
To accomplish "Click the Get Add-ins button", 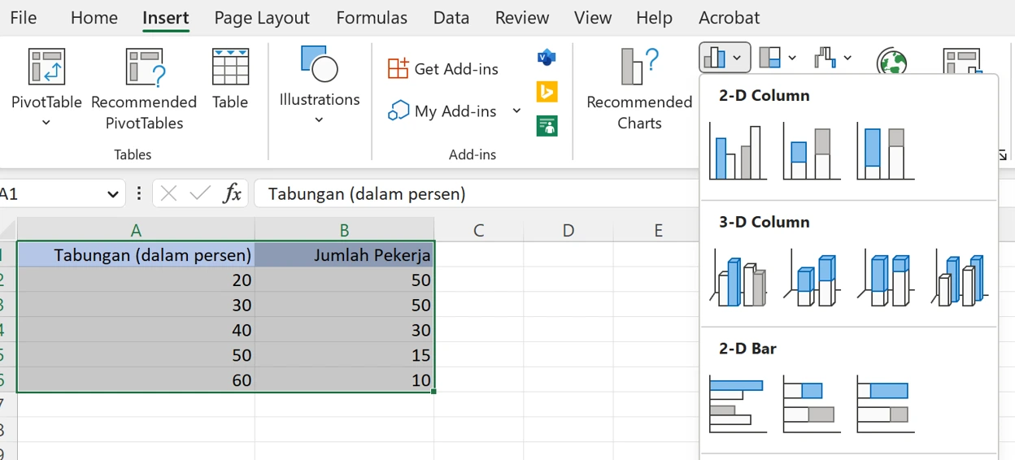I will 444,69.
